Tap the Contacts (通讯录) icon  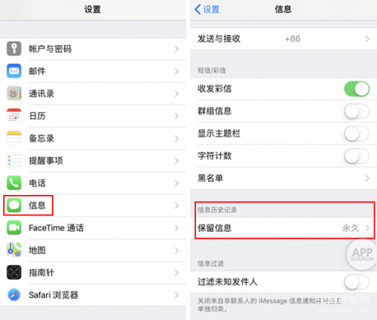pyautogui.click(x=14, y=93)
